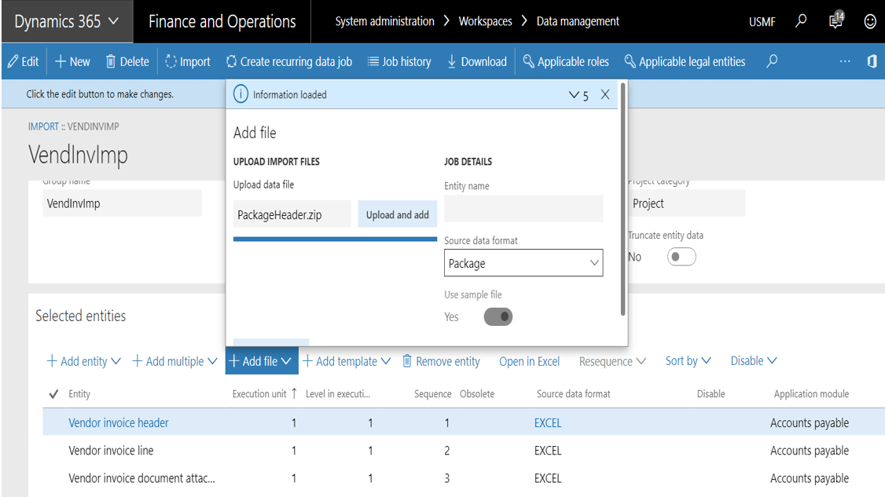The image size is (885, 497).
Task: Open notifications message icon in header
Action: [836, 21]
